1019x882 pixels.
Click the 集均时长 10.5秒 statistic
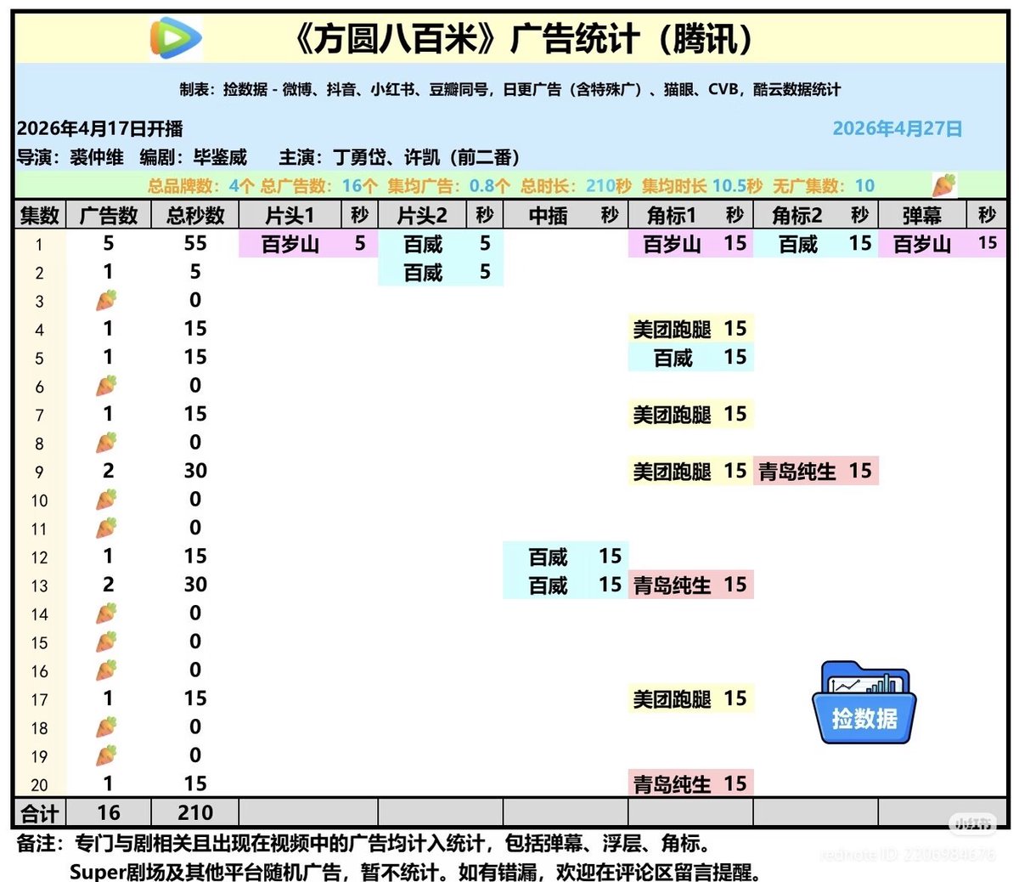(702, 186)
